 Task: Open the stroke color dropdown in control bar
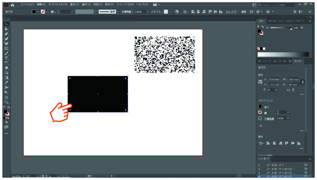47,12
